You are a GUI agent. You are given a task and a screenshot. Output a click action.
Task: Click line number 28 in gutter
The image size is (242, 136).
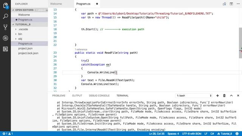tap(55, 72)
